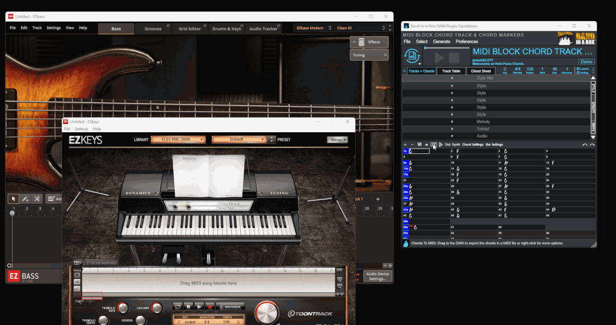Open the Clean DI preset dropdown
The height and width of the screenshot is (325, 616).
pyautogui.click(x=361, y=28)
